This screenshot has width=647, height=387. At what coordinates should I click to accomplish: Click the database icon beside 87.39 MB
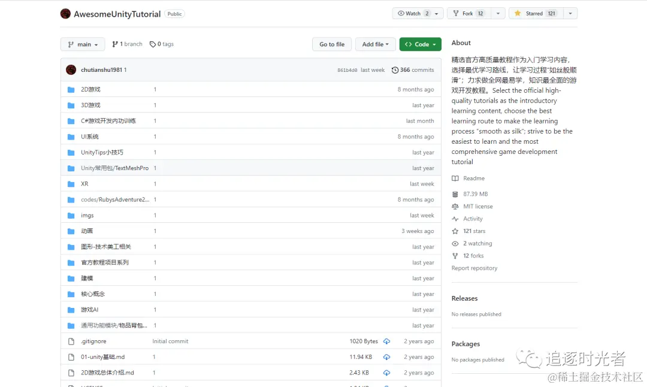455,194
